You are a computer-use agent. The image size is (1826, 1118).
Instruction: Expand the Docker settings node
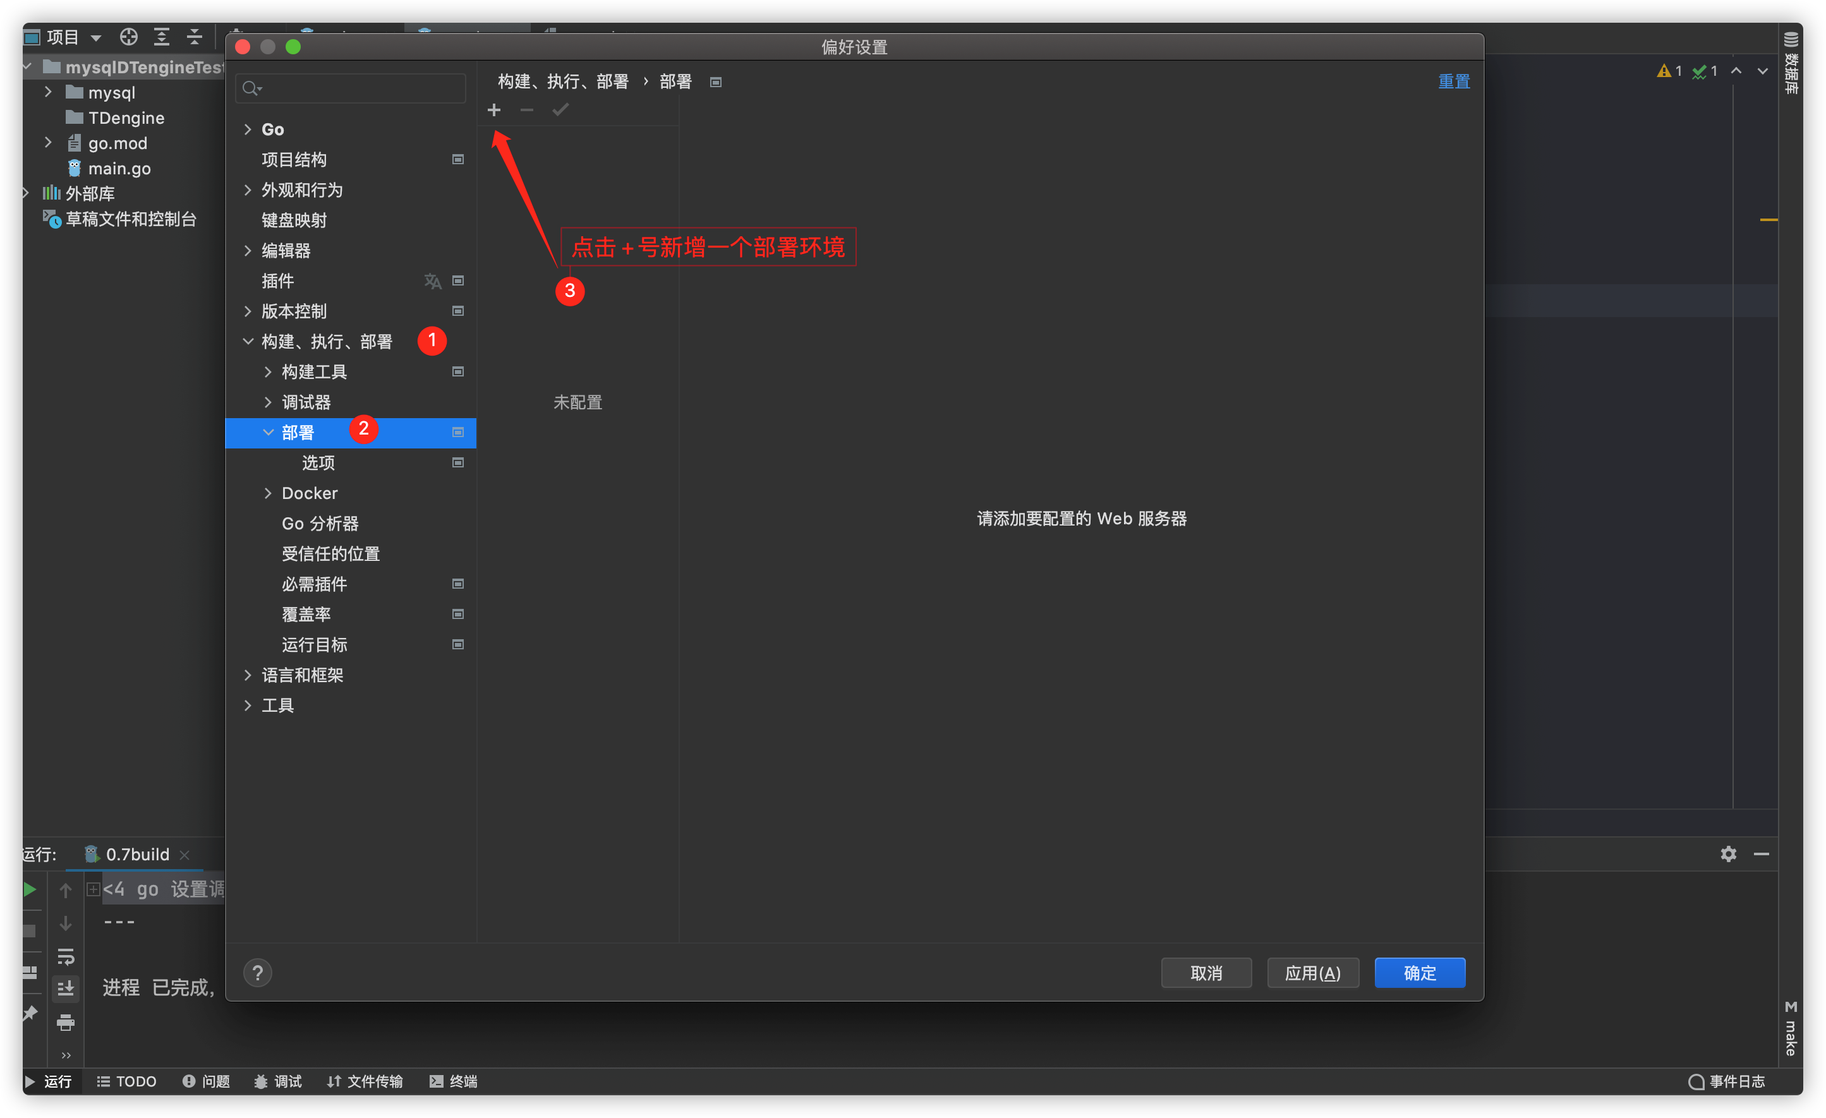coord(267,493)
